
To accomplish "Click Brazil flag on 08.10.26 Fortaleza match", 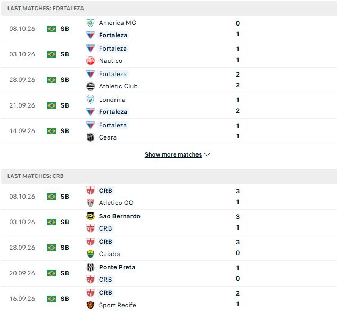I will tap(52, 29).
